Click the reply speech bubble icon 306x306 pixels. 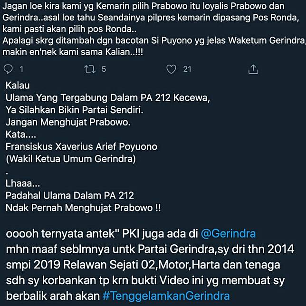[x=8, y=69]
